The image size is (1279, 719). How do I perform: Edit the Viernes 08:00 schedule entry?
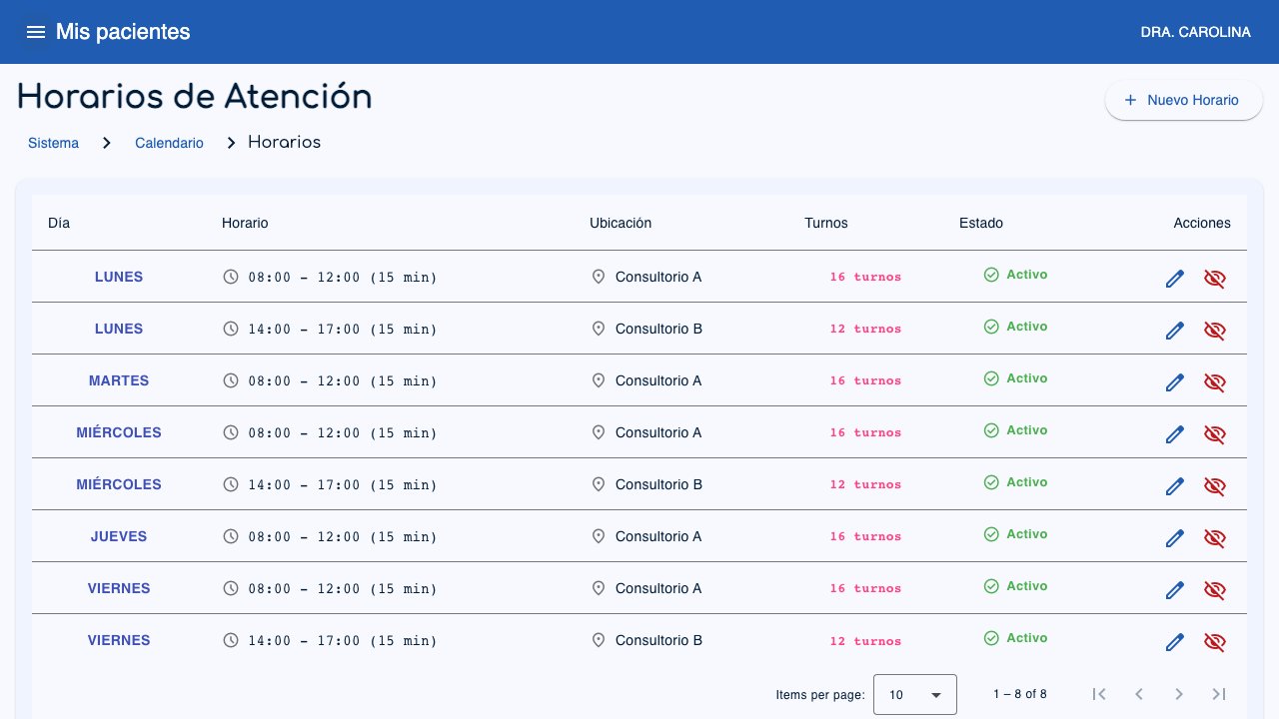(x=1175, y=590)
